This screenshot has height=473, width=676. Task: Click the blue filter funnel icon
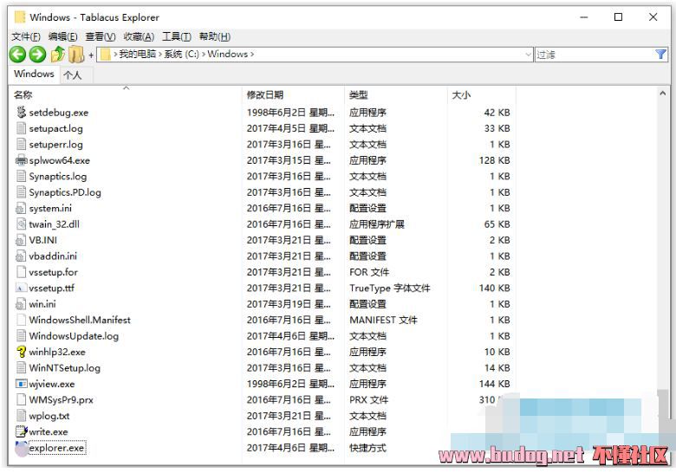click(x=660, y=55)
